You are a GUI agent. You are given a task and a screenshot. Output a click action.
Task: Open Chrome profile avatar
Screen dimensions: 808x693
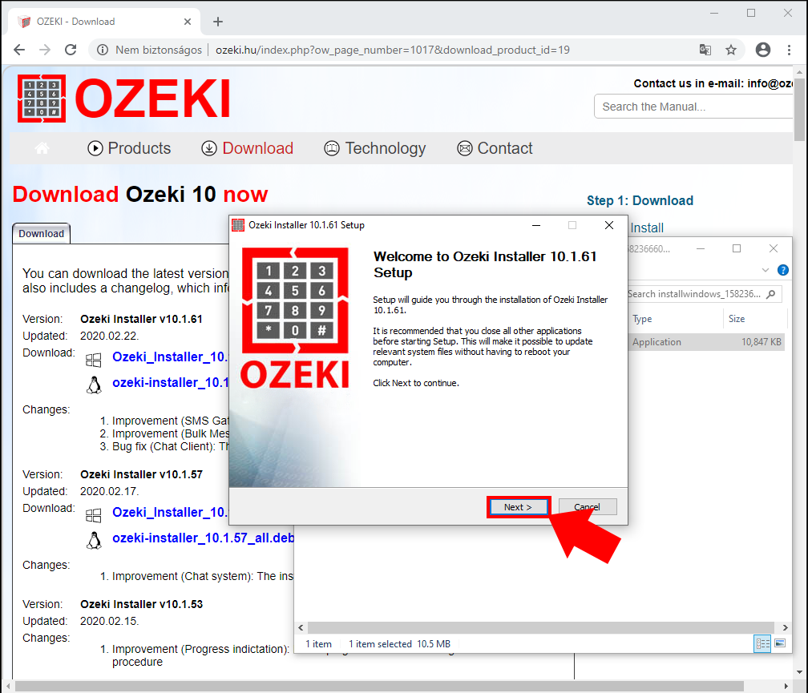[x=762, y=50]
